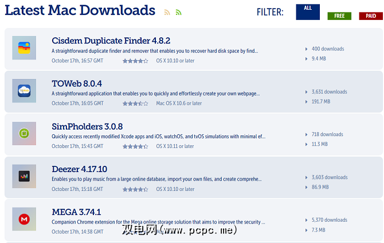This screenshot has height=243, width=384.
Task: Click the Deezer equalizer app icon
Action: click(24, 176)
